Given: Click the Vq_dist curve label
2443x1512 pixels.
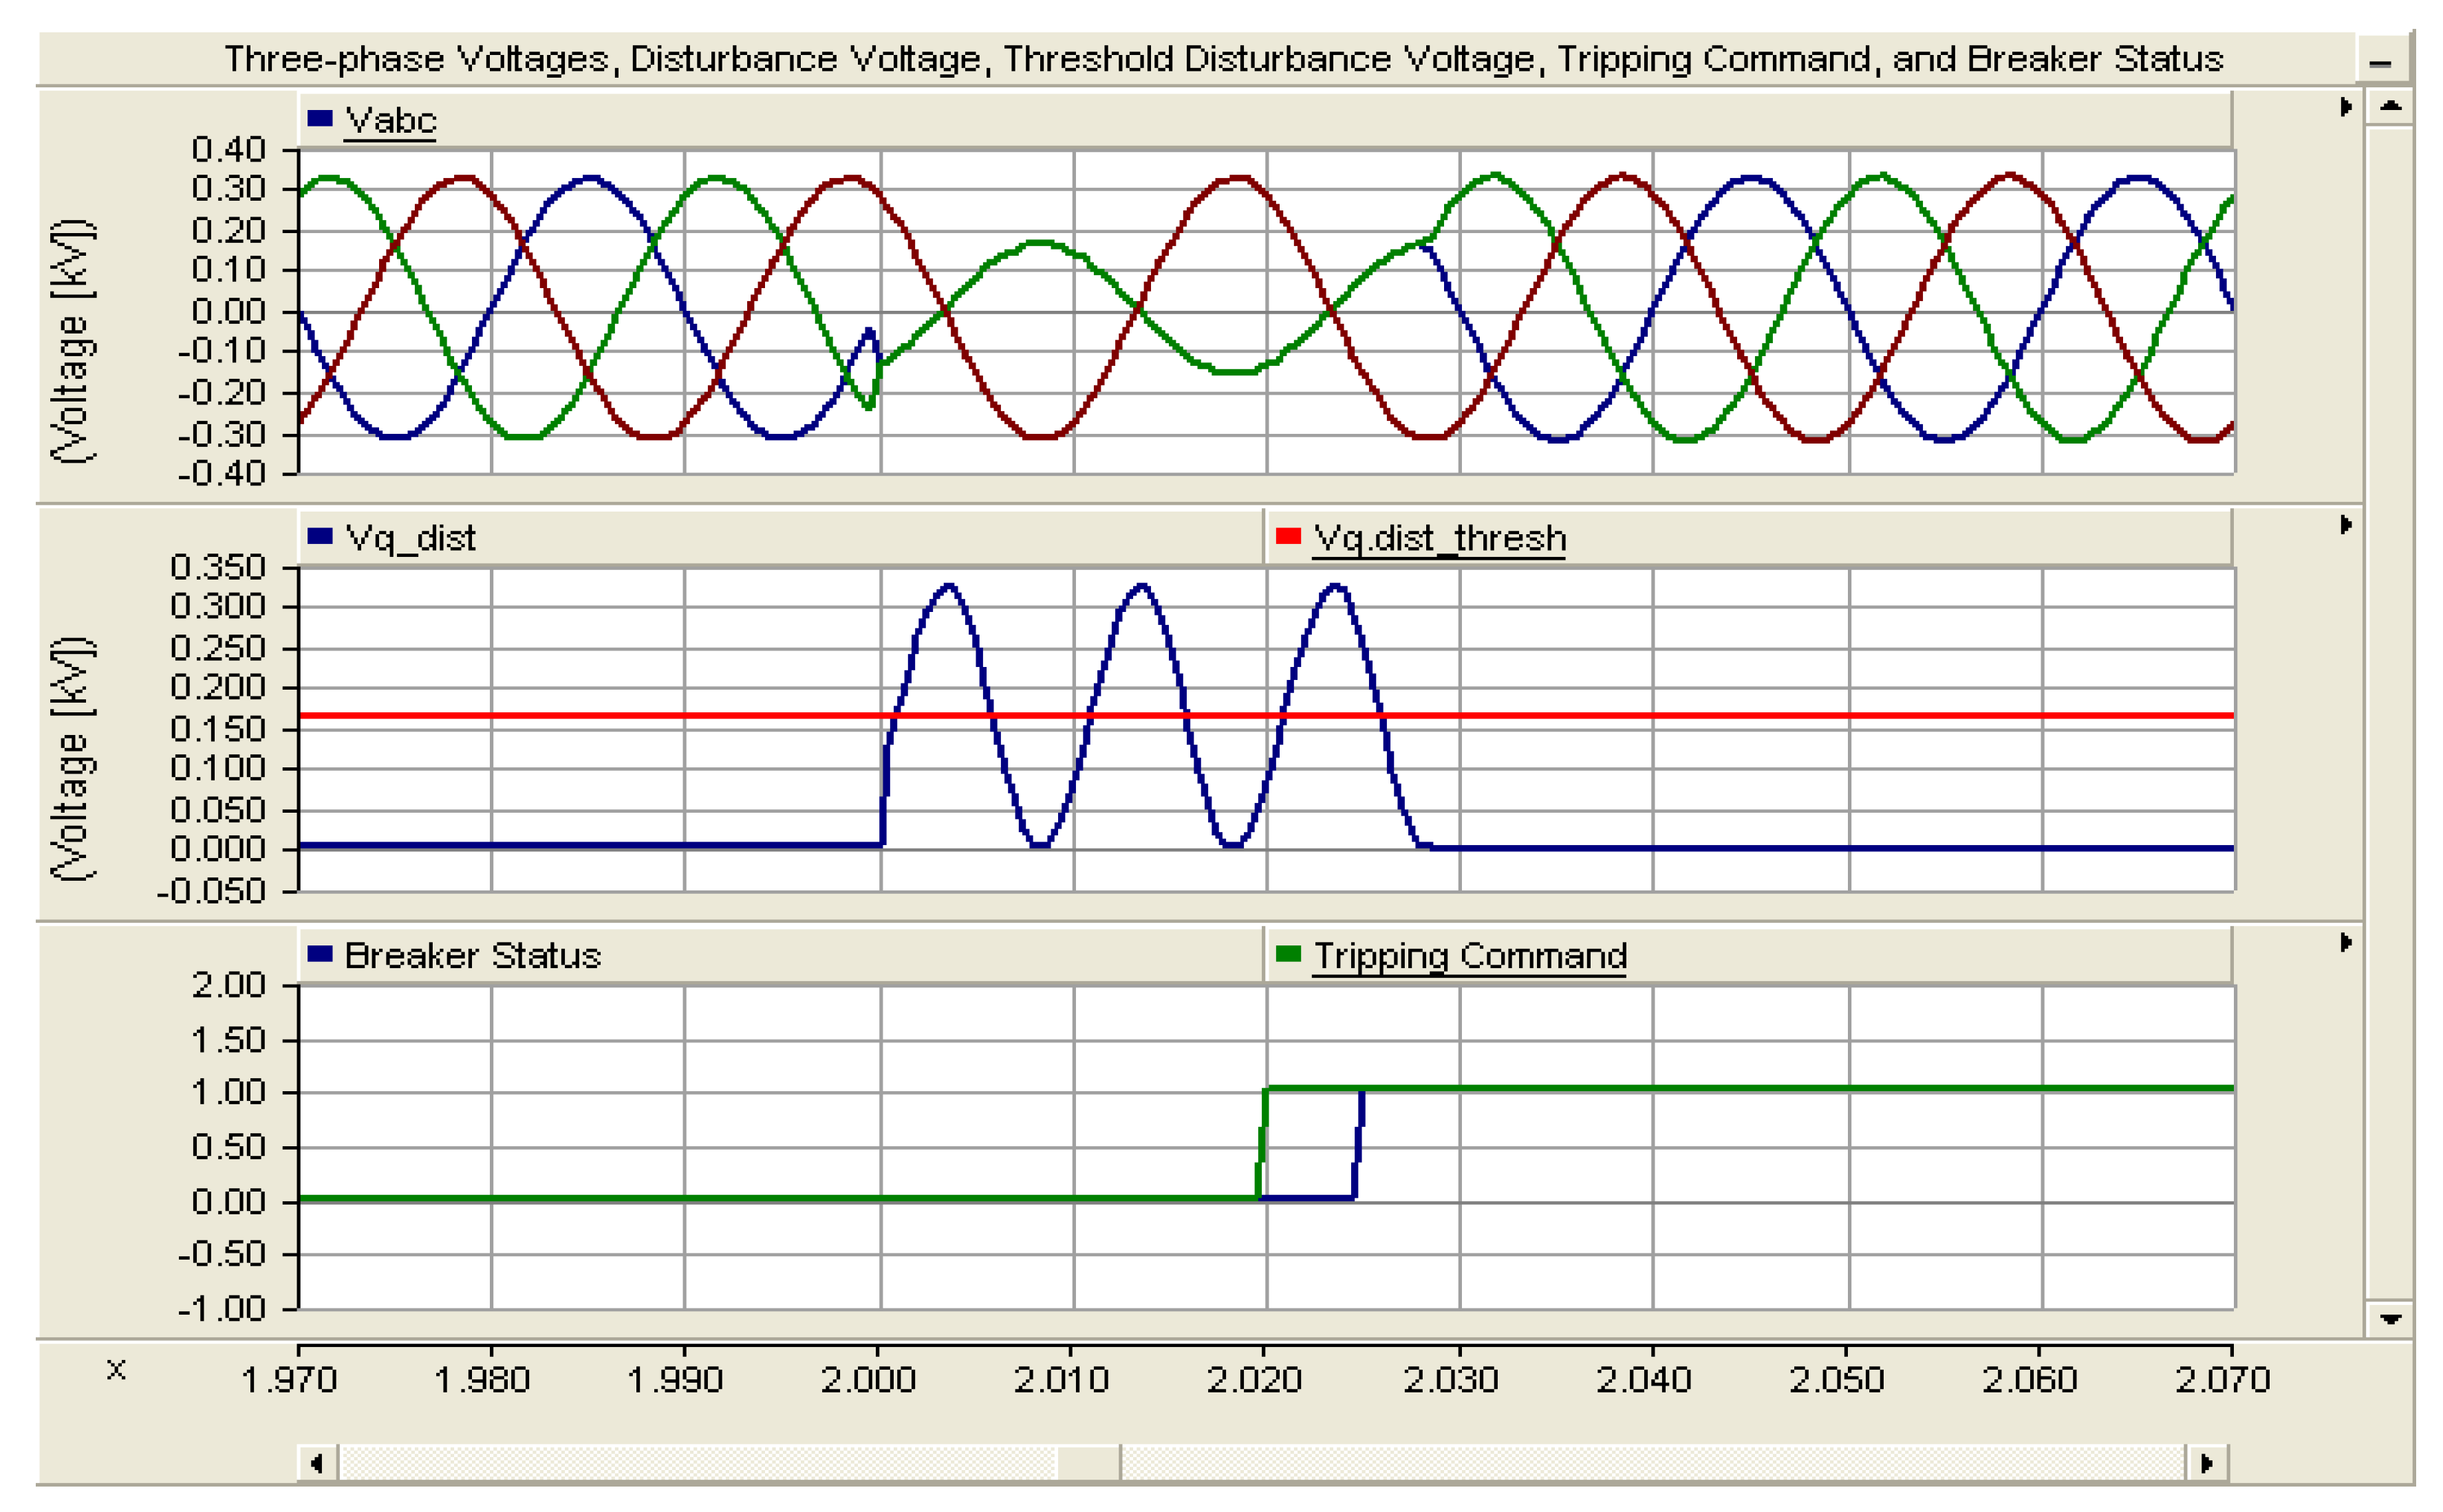Looking at the screenshot, I should [x=410, y=539].
